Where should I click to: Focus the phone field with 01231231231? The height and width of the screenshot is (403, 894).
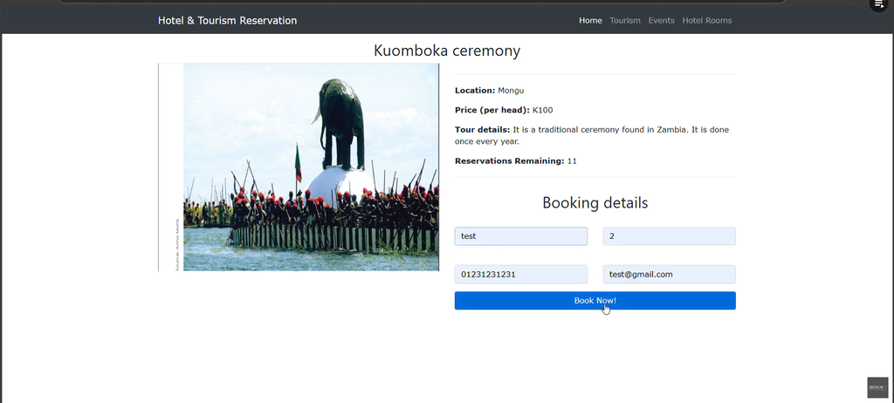point(520,274)
